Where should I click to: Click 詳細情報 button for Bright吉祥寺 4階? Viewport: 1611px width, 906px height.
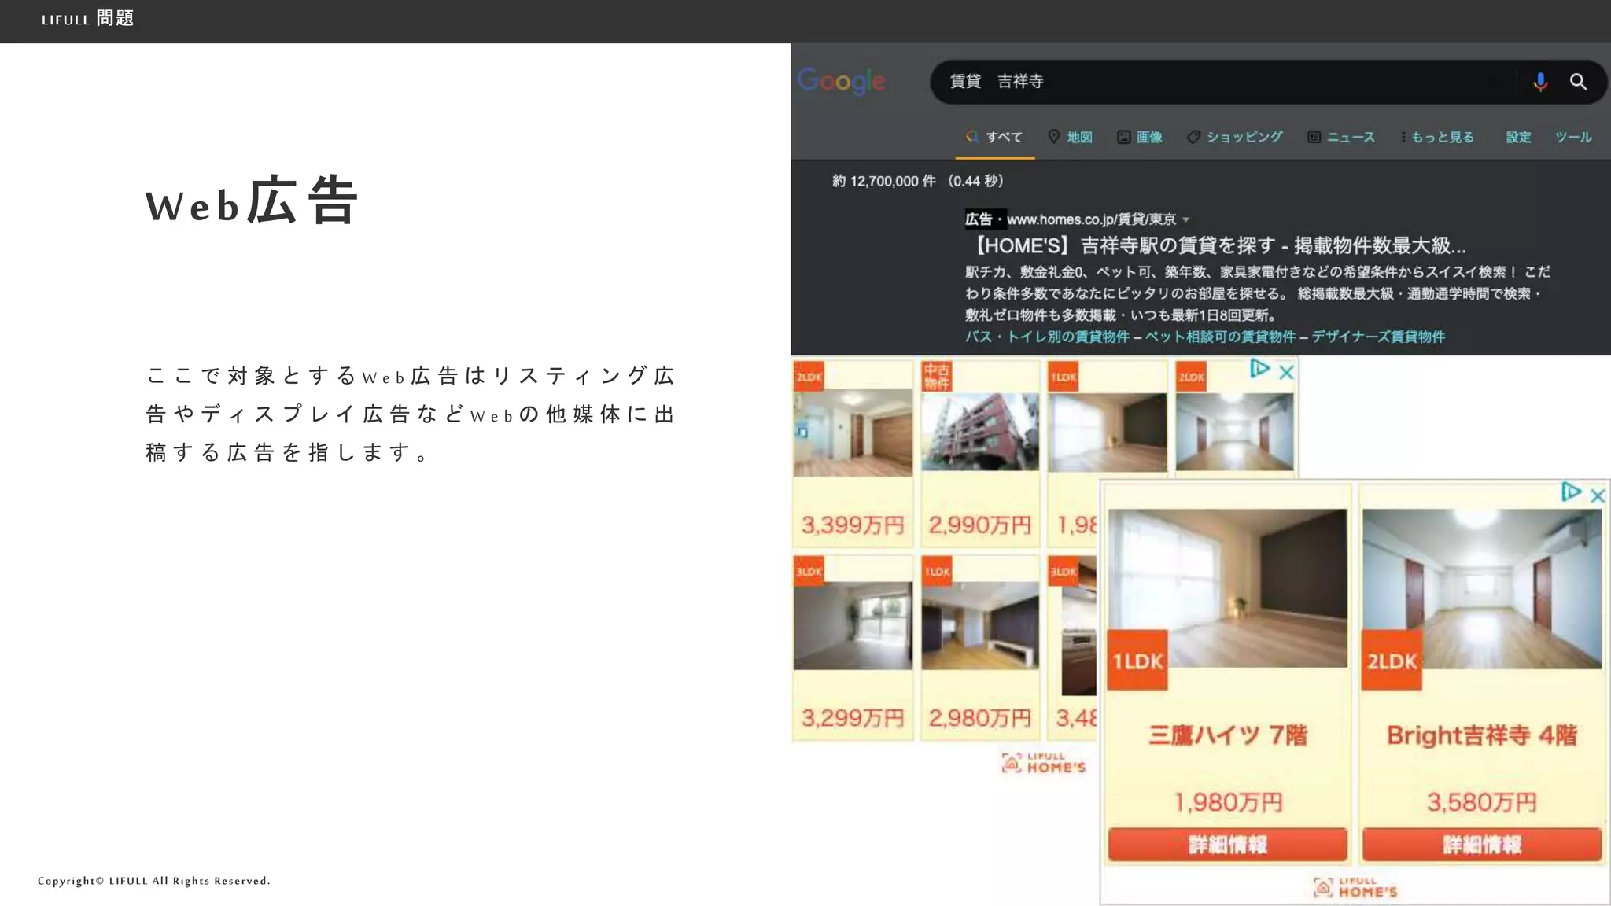coord(1482,845)
